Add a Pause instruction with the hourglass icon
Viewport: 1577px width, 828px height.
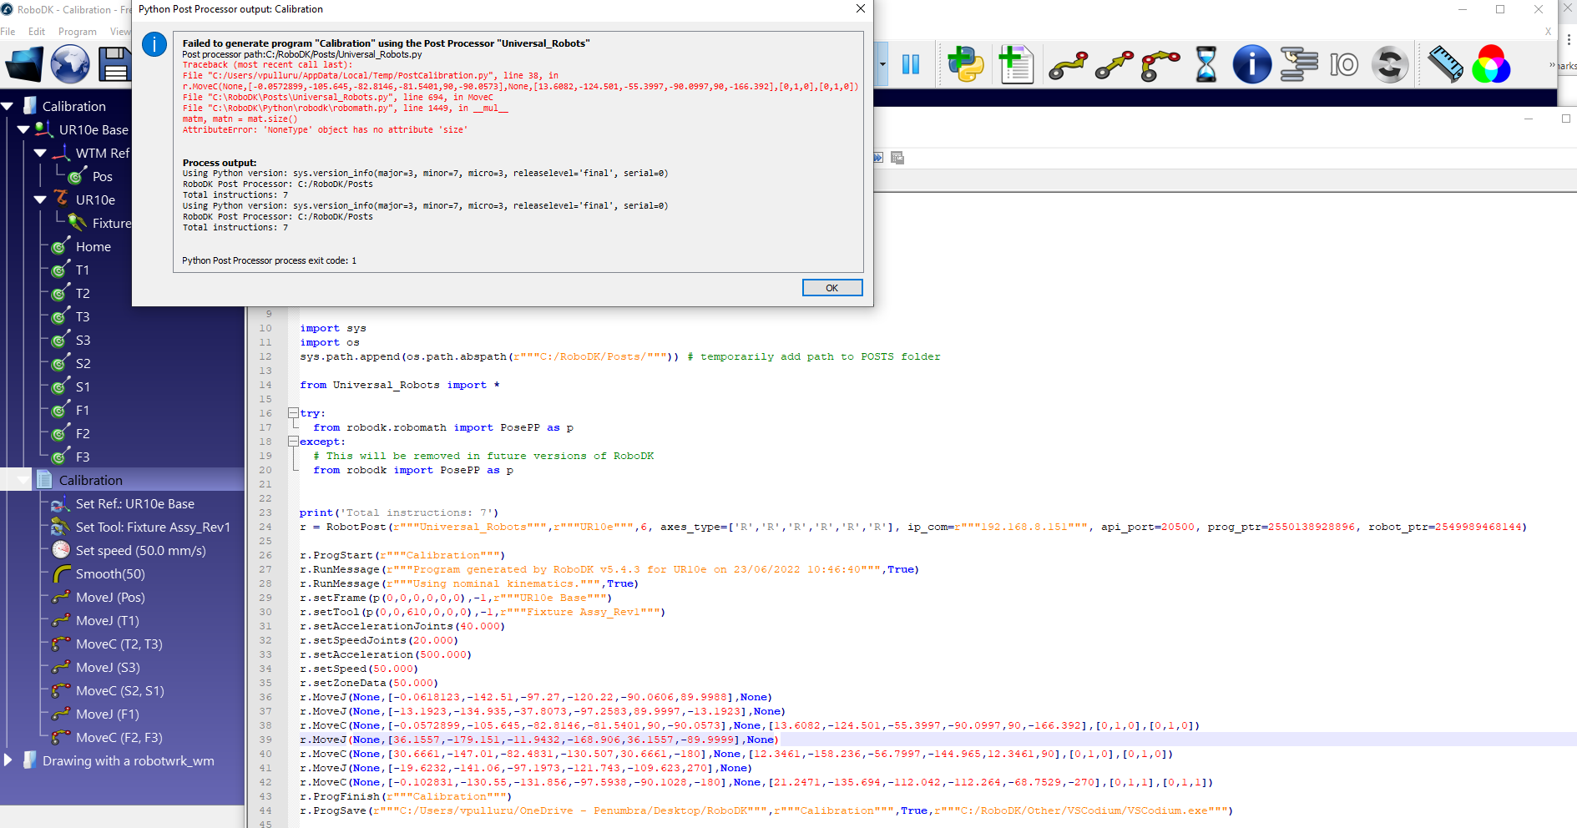point(1205,64)
